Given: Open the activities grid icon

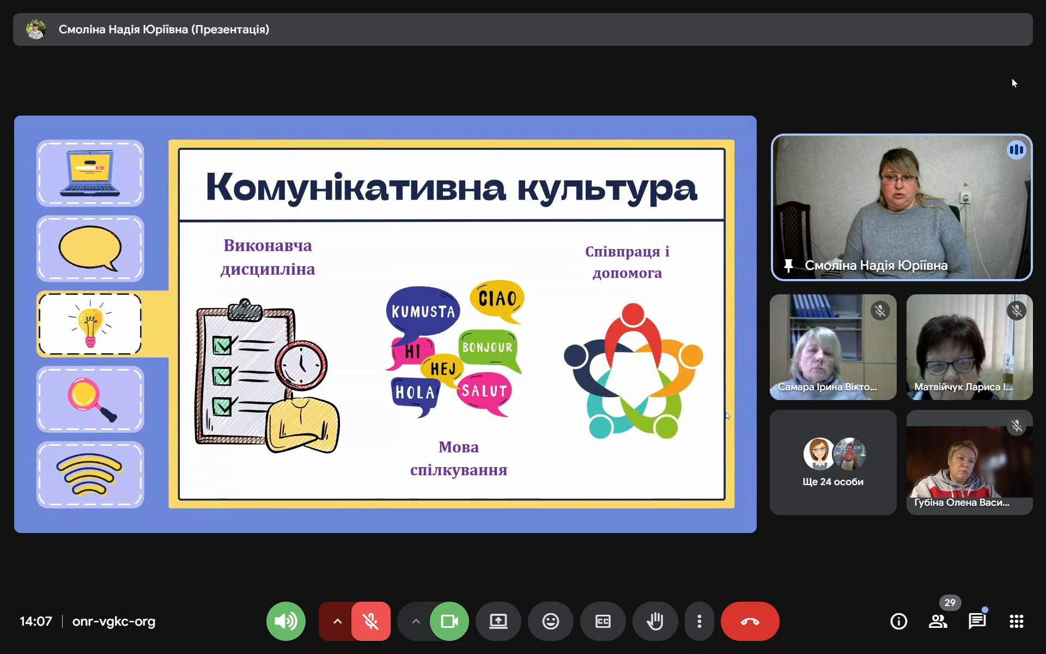Looking at the screenshot, I should [x=1016, y=621].
